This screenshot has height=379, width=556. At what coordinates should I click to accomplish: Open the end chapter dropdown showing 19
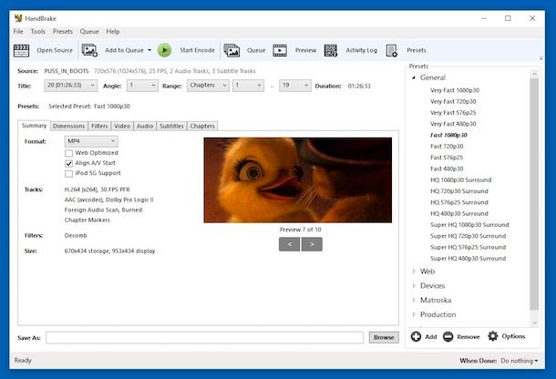[x=295, y=86]
